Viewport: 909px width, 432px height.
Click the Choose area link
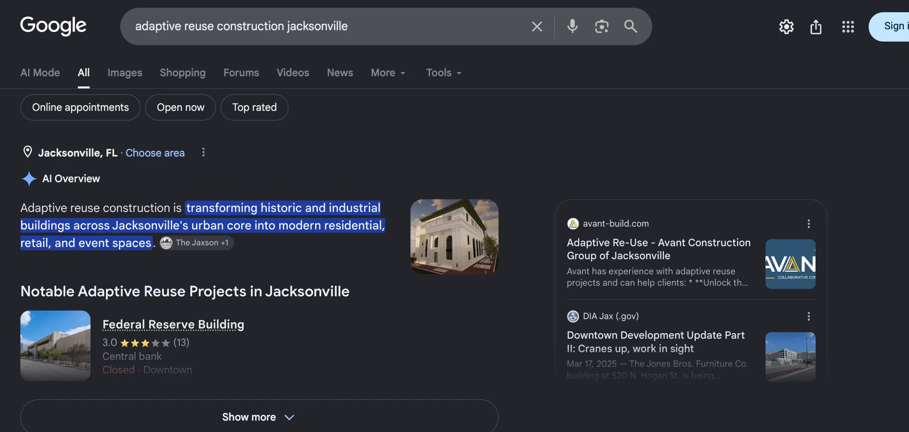click(155, 153)
